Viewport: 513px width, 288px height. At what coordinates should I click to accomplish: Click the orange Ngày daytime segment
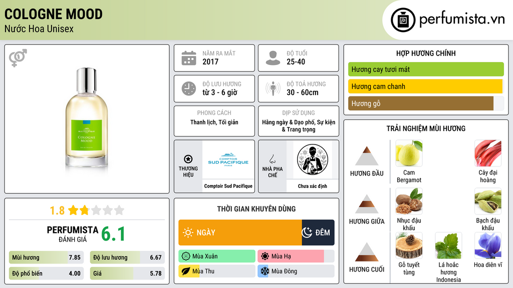coord(240,232)
